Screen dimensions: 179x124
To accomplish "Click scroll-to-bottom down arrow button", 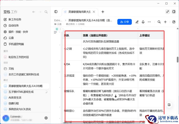I will pos(116,96).
